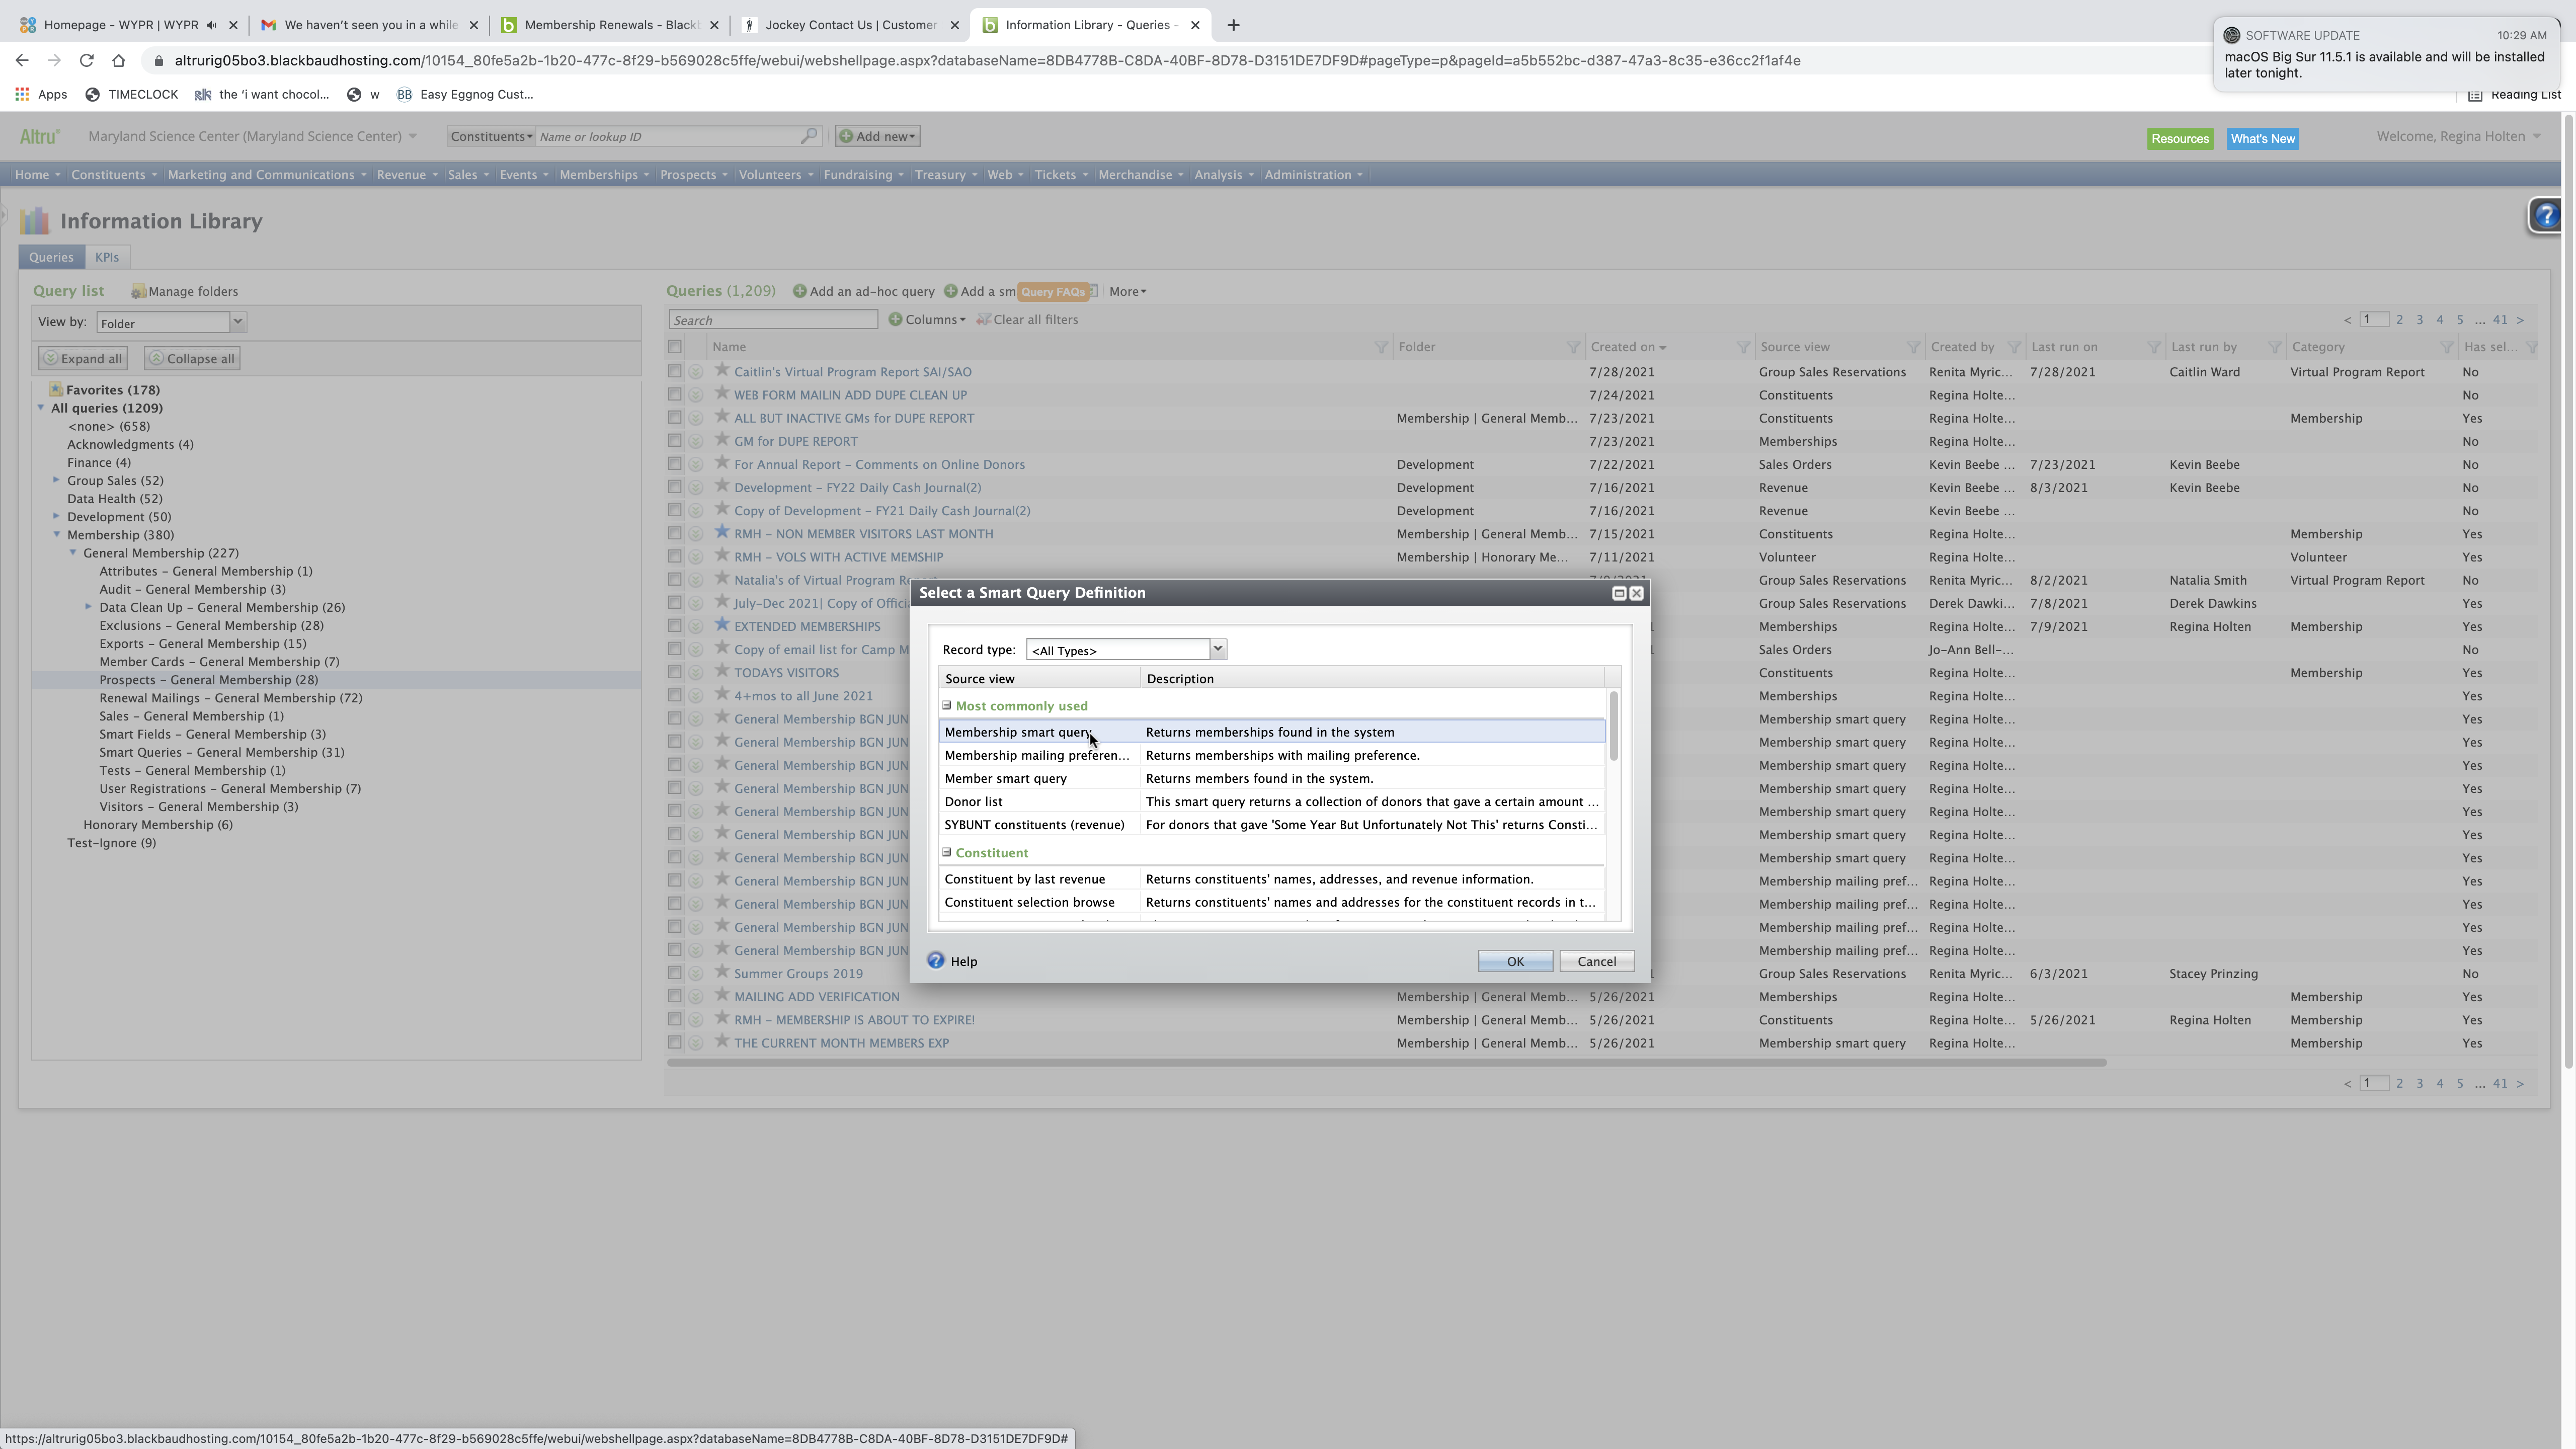Click the Cancel button in dialog
Image resolution: width=2576 pixels, height=1449 pixels.
[1596, 961]
